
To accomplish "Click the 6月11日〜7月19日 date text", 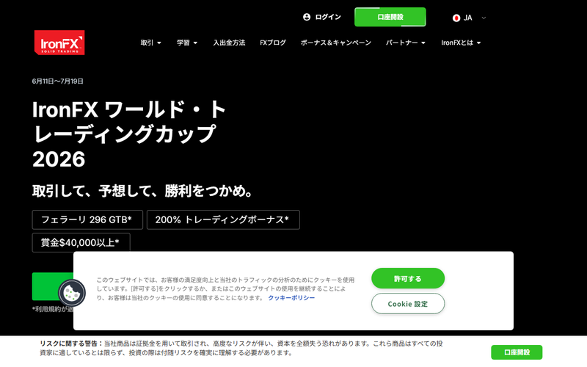I will pyautogui.click(x=58, y=81).
